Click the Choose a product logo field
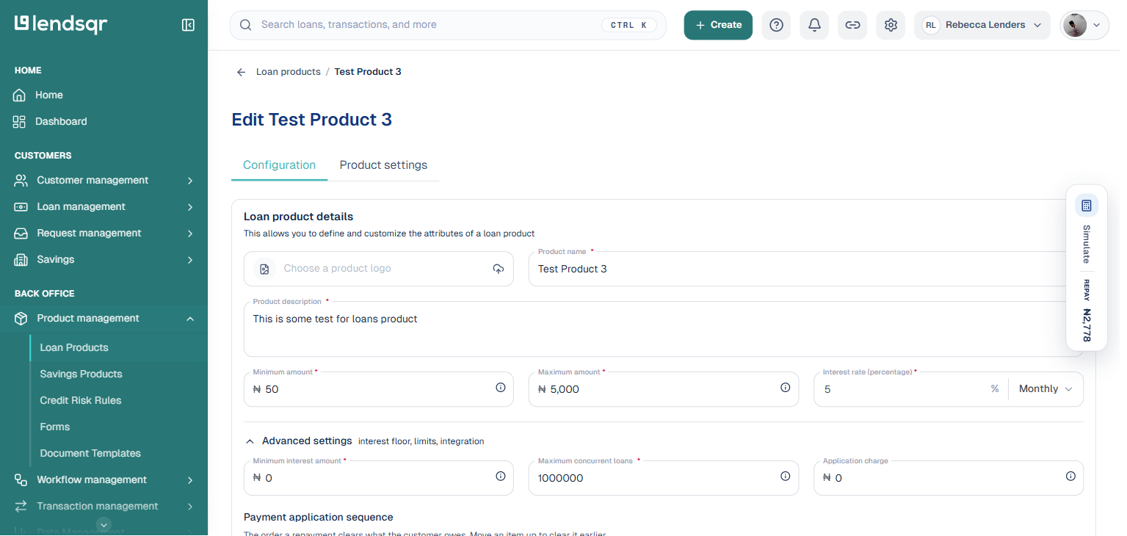1127x536 pixels. [379, 269]
